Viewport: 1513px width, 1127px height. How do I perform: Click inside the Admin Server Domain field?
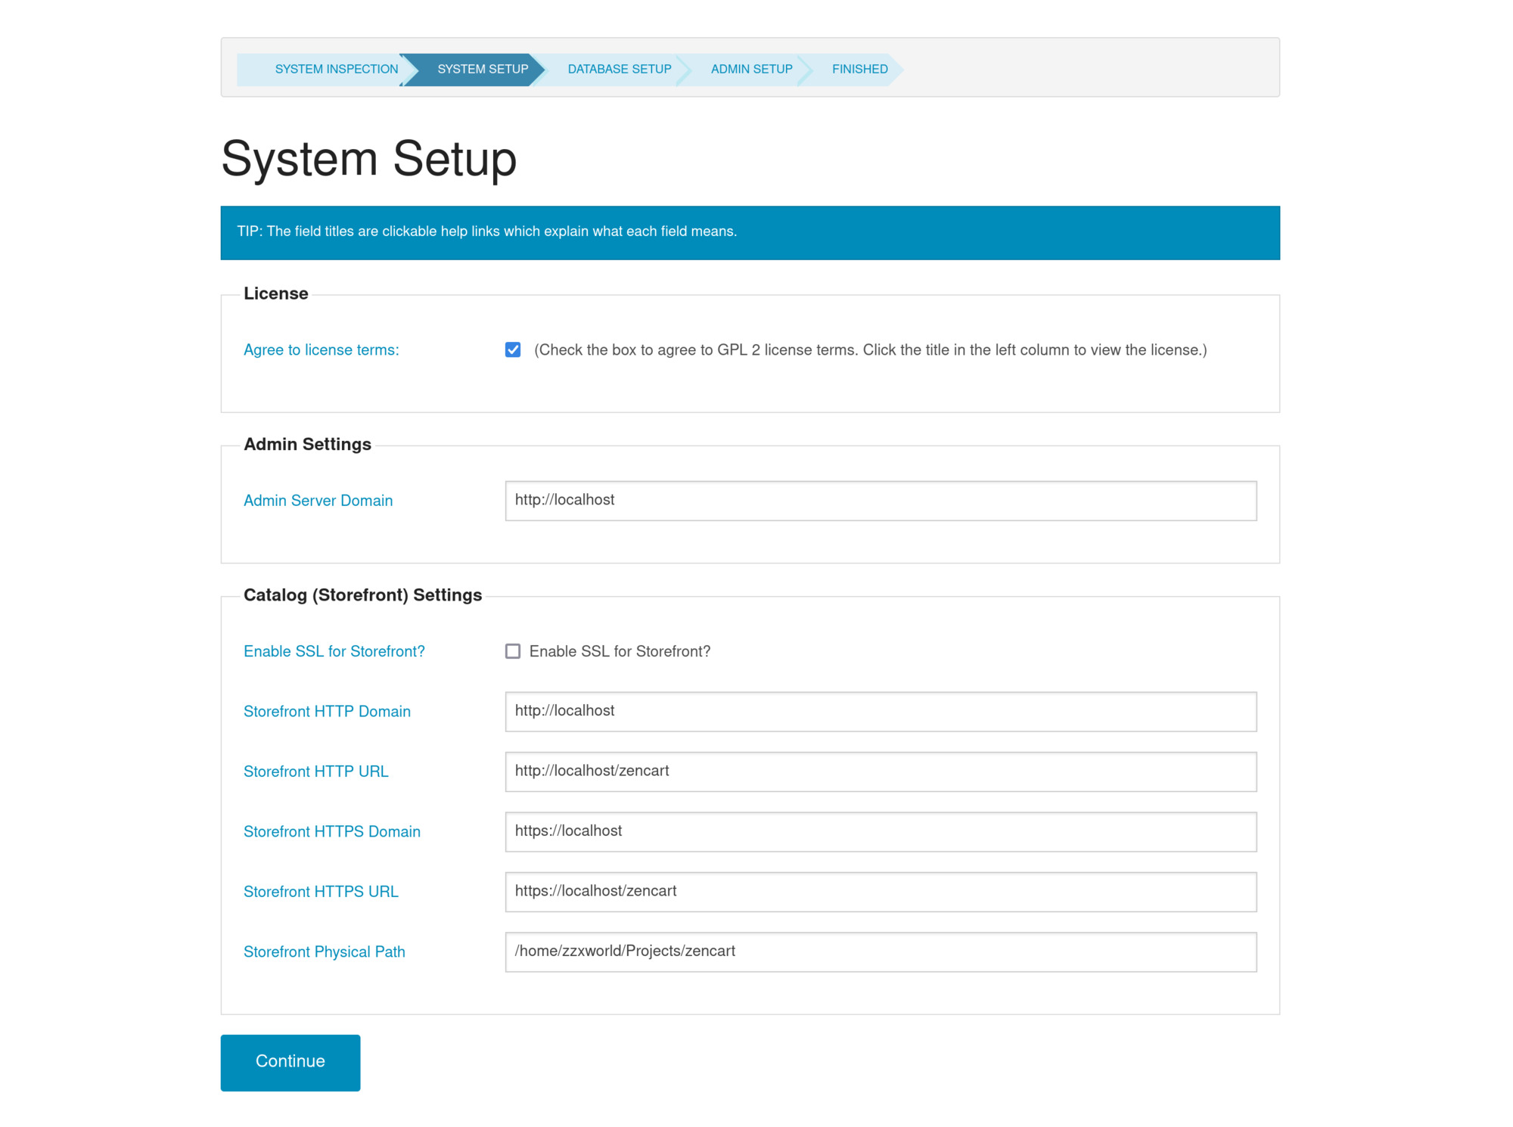[x=880, y=500]
